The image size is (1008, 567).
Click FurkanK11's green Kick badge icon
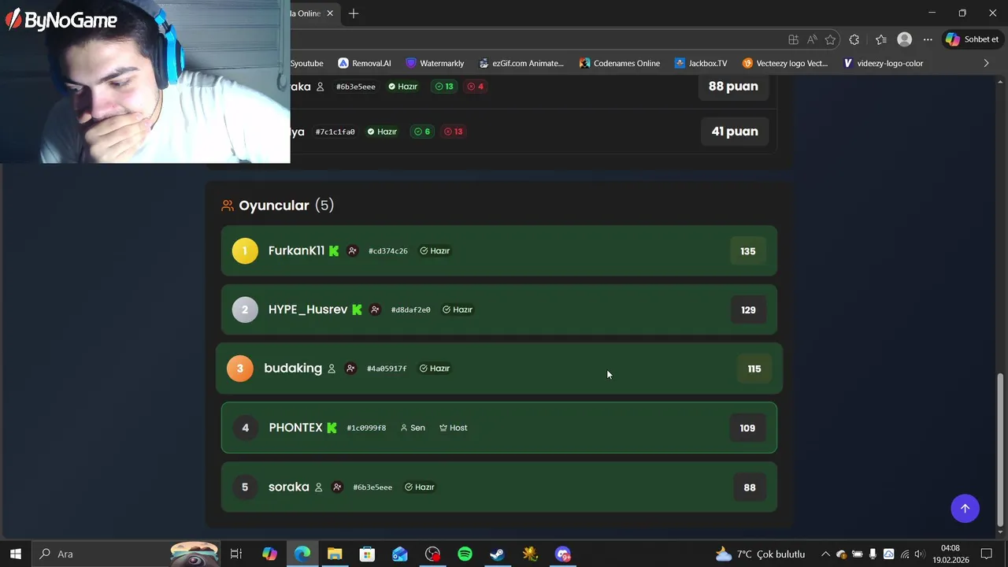pos(334,251)
